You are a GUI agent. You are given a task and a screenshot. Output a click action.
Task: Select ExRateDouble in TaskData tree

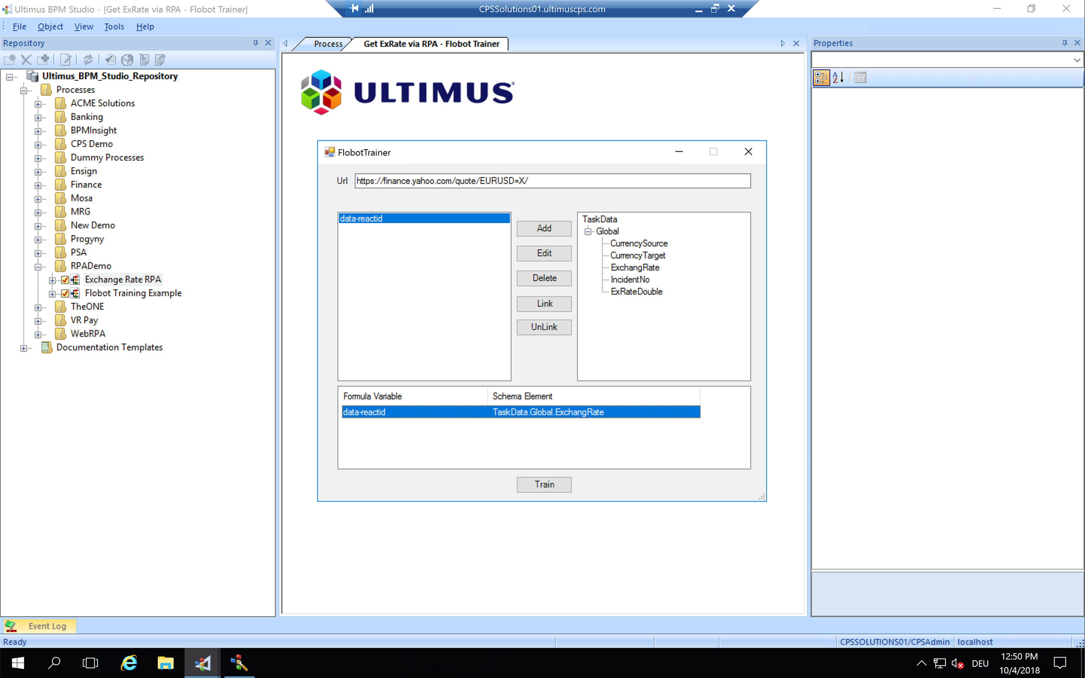[636, 291]
